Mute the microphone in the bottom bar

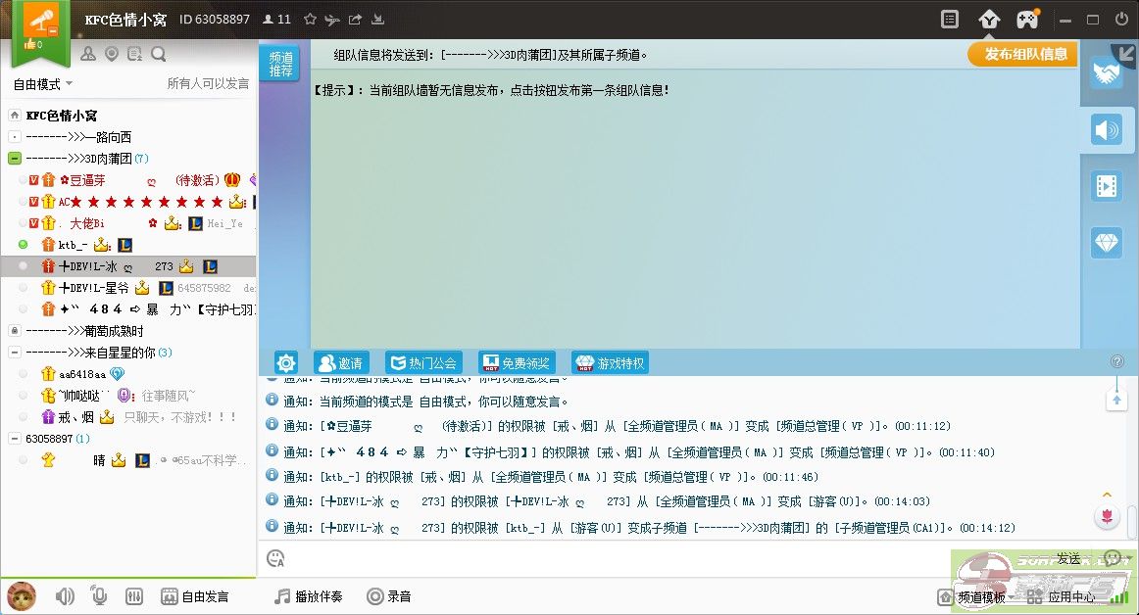click(x=98, y=595)
